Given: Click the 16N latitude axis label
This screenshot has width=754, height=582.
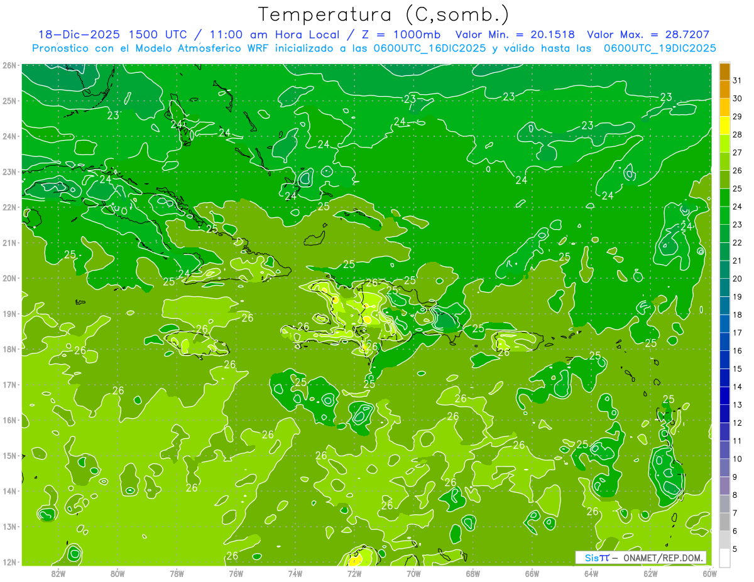Looking at the screenshot, I should [9, 420].
